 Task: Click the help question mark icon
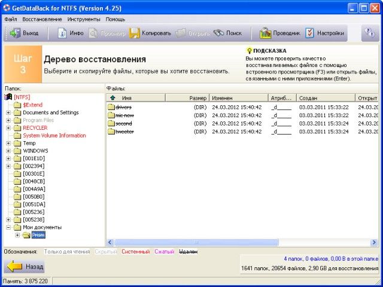369,33
